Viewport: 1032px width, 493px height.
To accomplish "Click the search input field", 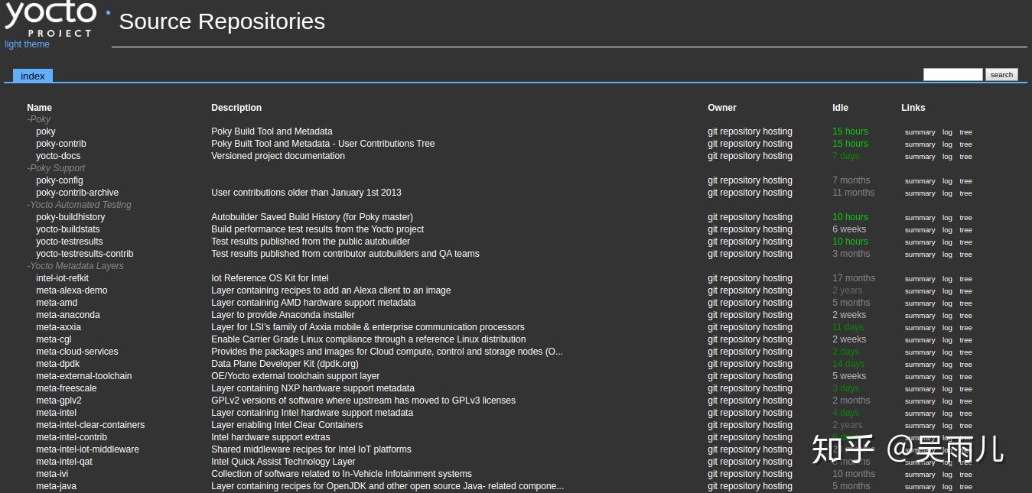I will pos(952,75).
